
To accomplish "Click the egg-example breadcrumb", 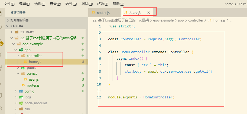I will click(163, 20).
